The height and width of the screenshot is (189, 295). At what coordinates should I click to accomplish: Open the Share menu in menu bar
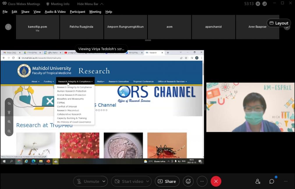[x=25, y=12]
